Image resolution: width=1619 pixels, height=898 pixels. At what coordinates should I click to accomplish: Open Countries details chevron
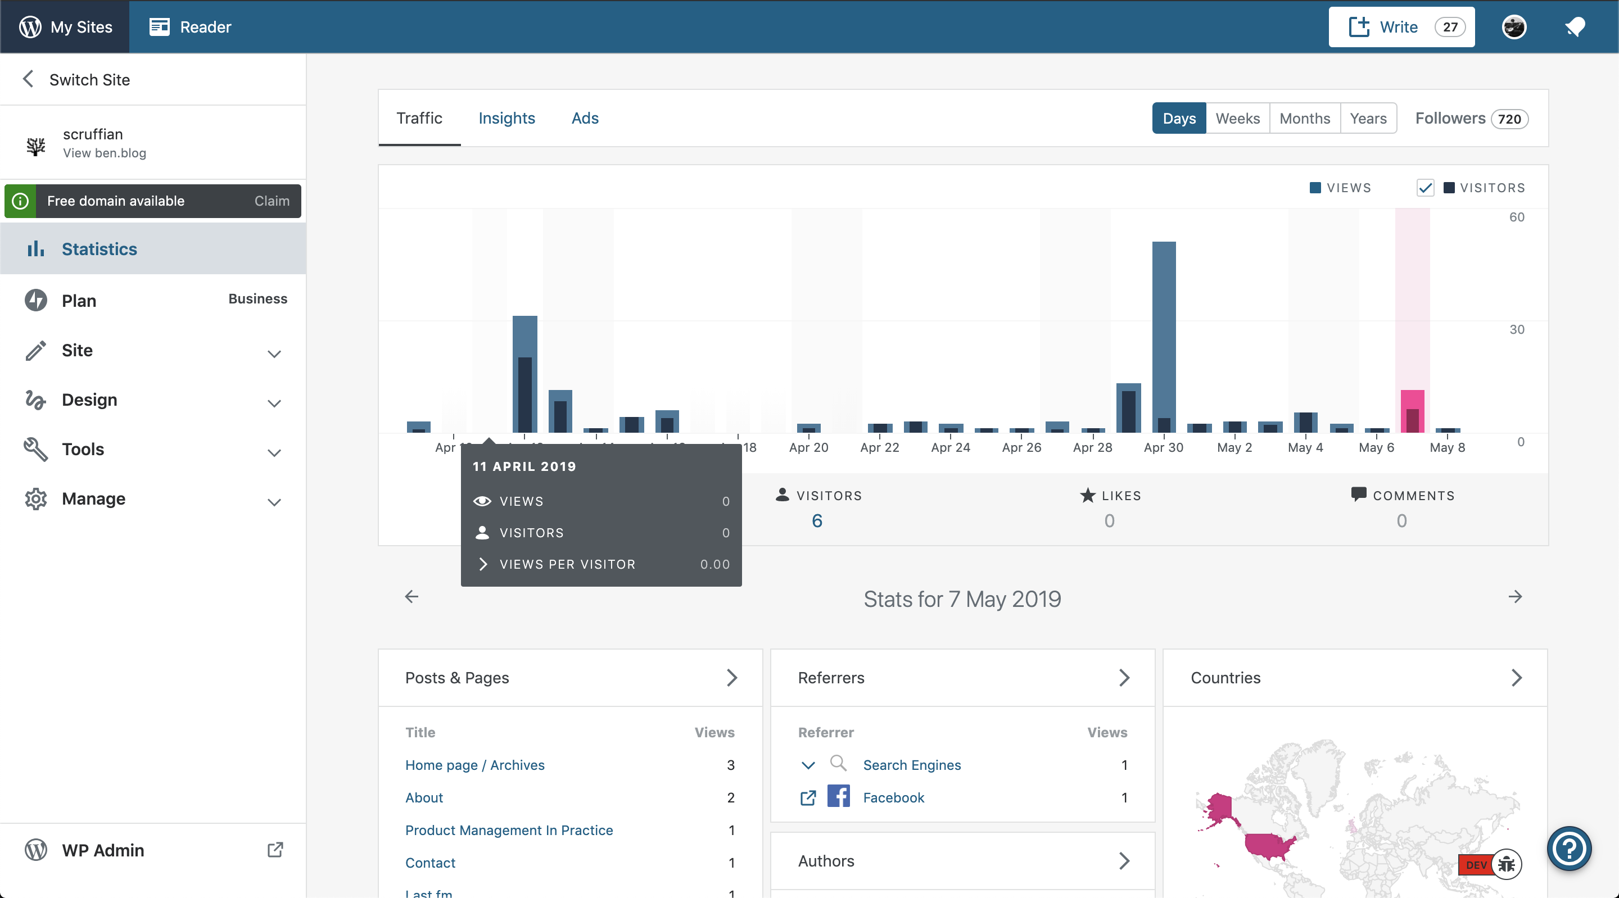pos(1517,677)
